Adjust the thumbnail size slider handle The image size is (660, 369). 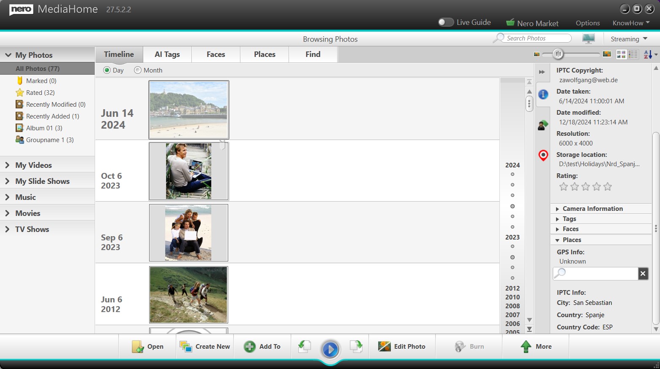[x=558, y=54]
